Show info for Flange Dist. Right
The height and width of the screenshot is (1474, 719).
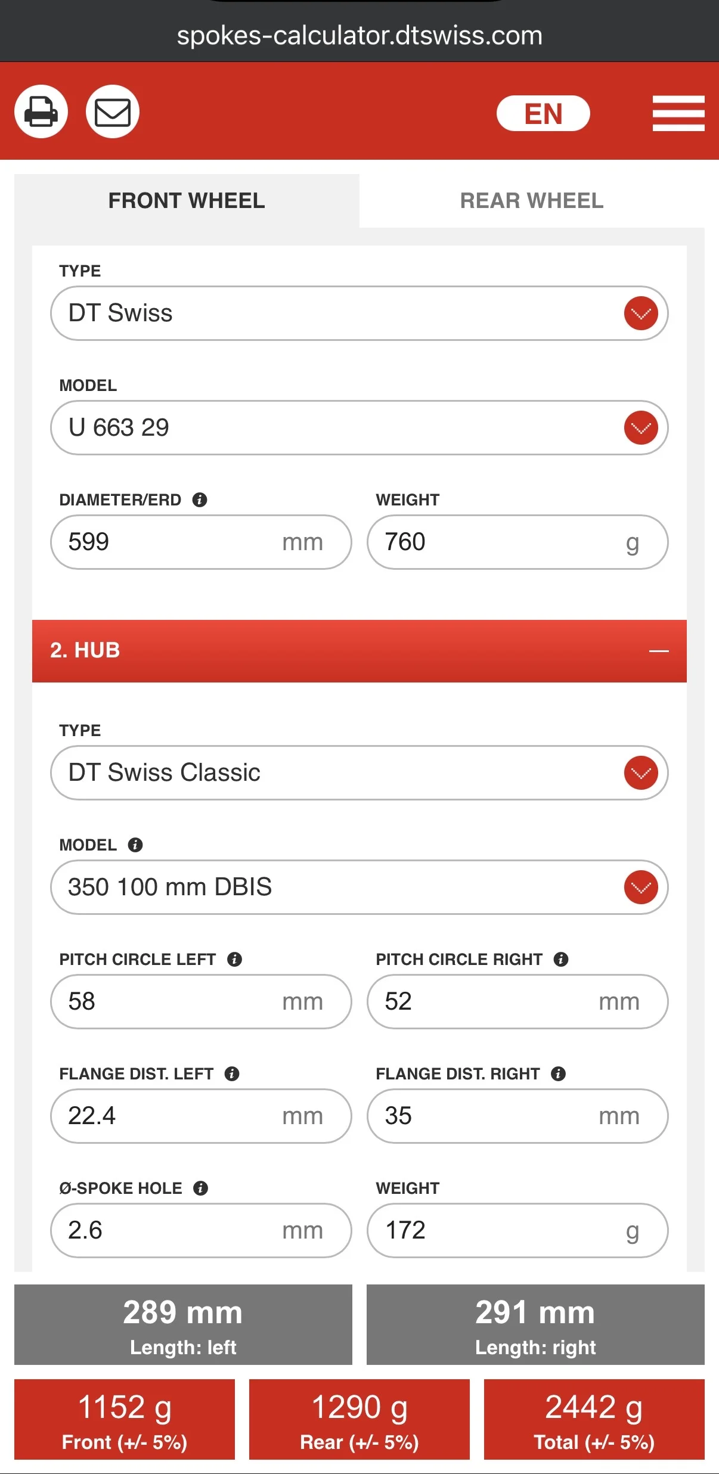[558, 1073]
